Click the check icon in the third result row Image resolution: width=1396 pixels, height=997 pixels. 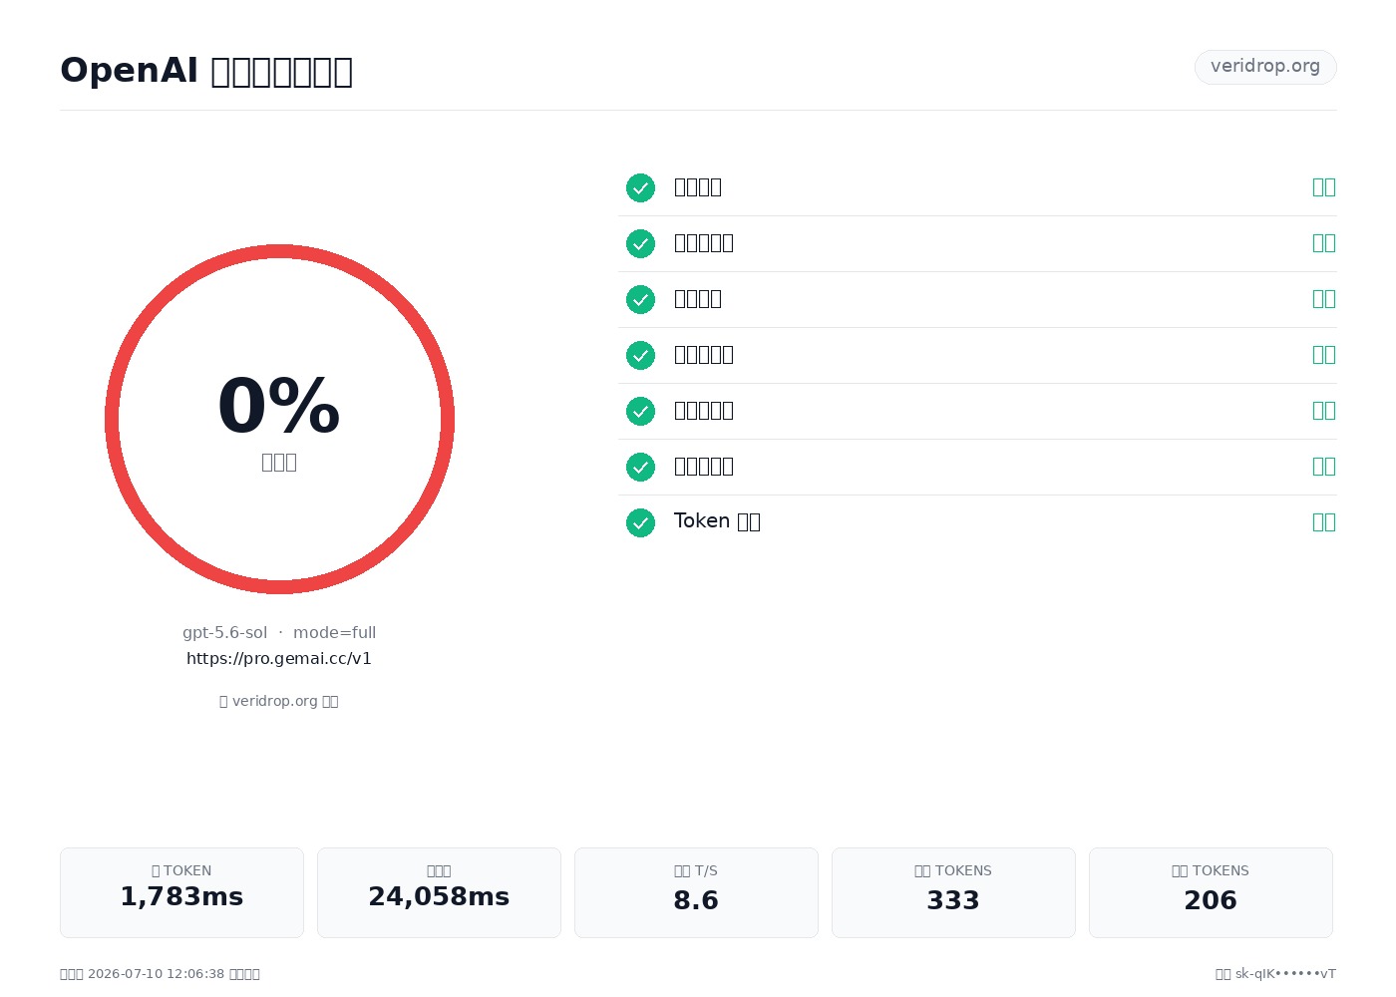(x=640, y=299)
